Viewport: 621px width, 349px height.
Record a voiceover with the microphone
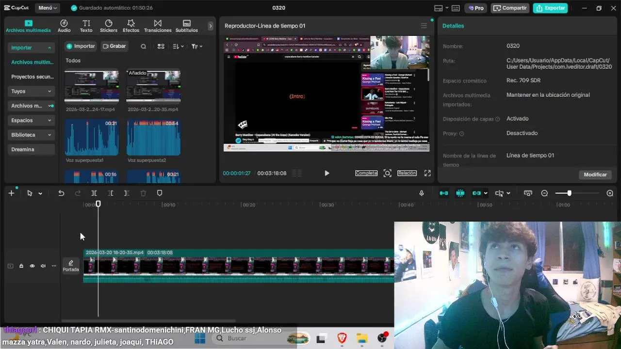pyautogui.click(x=421, y=193)
